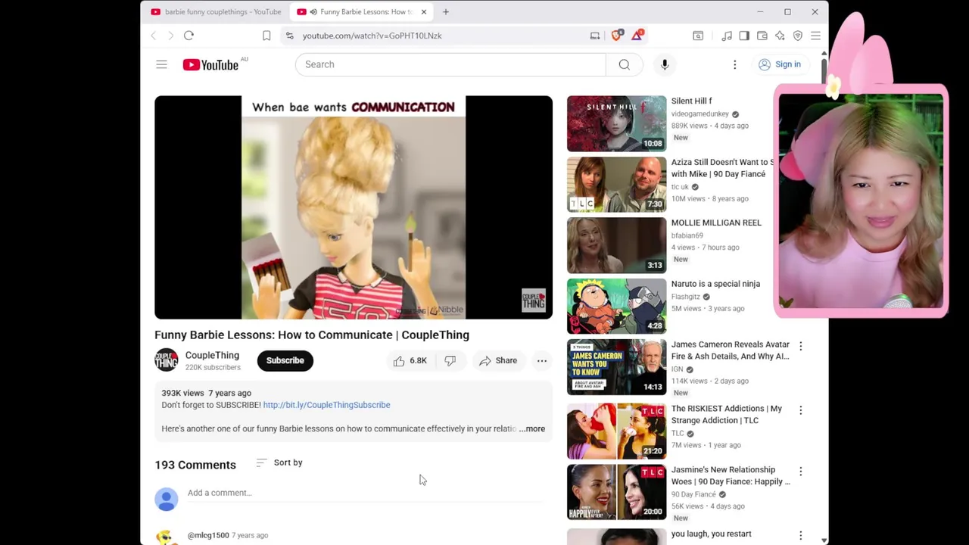Open the CoupleThing channel avatar
The image size is (969, 545).
click(x=167, y=360)
